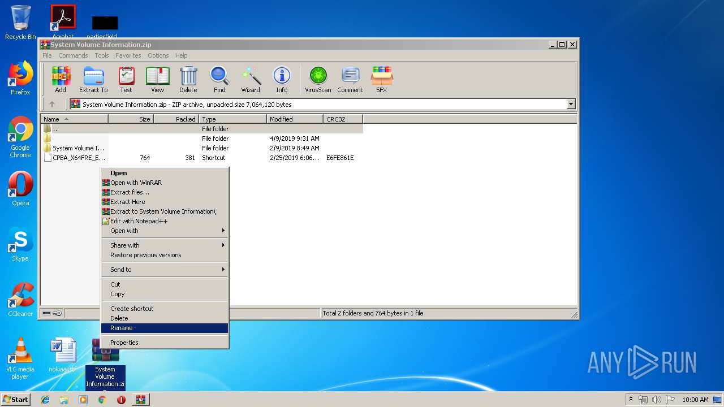Run VirusScan on the archive

coord(318,80)
